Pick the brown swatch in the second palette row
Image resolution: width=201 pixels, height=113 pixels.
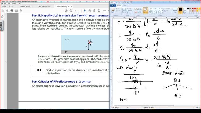coord(193,11)
